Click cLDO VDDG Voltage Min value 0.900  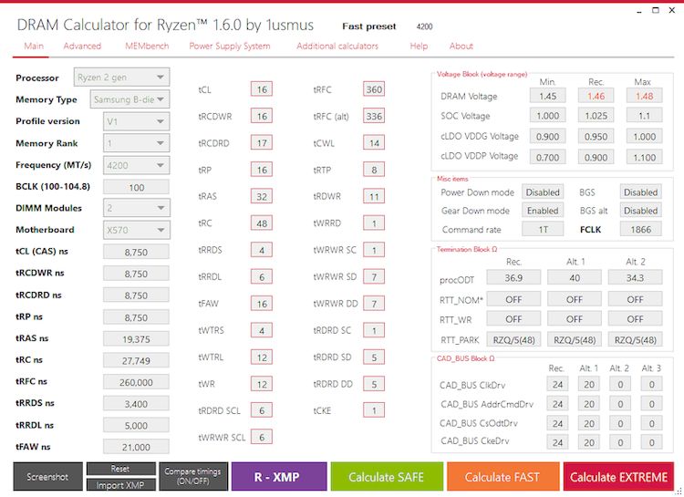click(547, 136)
